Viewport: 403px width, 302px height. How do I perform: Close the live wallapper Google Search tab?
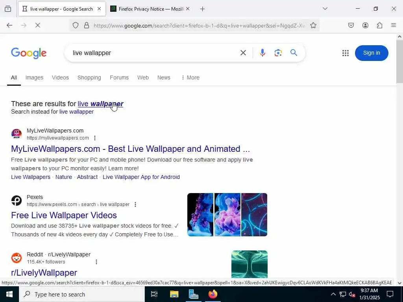tap(99, 9)
